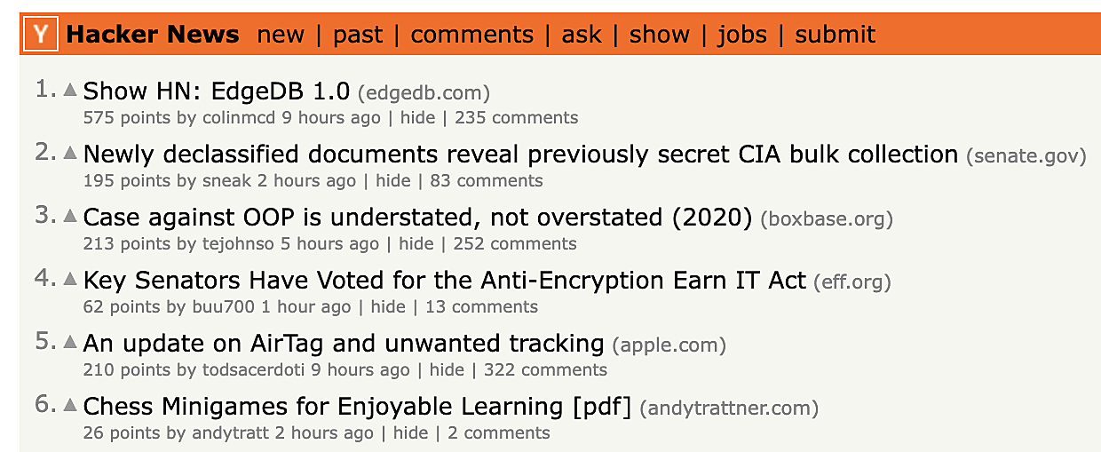Select 'submit' in the top bar
The width and height of the screenshot is (1101, 452).
coord(835,35)
